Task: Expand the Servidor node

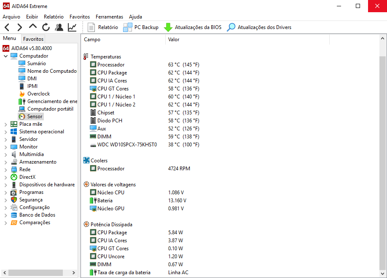Action: point(5,139)
